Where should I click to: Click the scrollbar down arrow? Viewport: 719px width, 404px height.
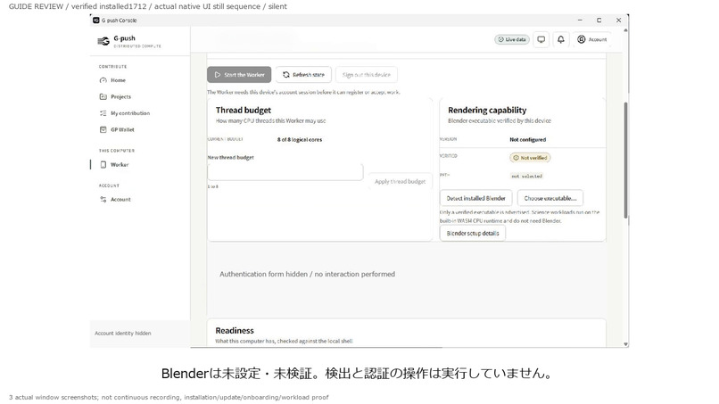(x=625, y=344)
